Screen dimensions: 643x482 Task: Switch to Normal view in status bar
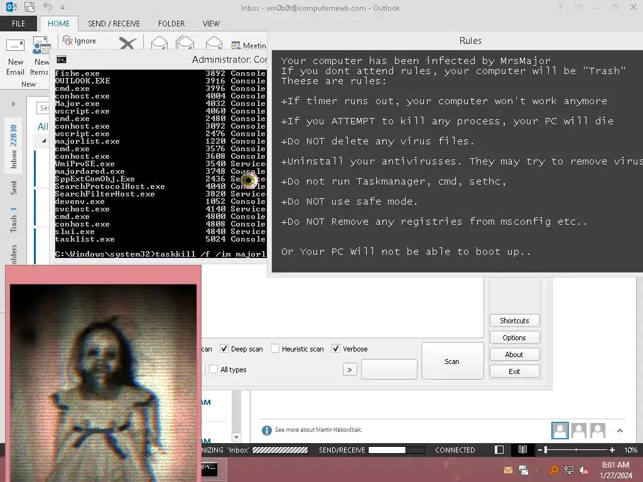(499, 450)
